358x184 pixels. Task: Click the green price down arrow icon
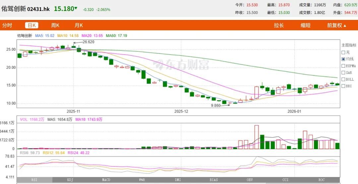[76, 8]
